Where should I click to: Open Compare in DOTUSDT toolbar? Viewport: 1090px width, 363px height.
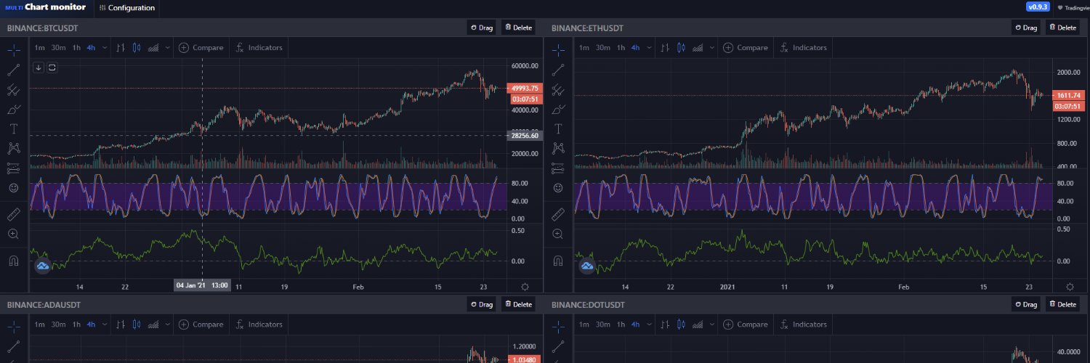point(746,325)
